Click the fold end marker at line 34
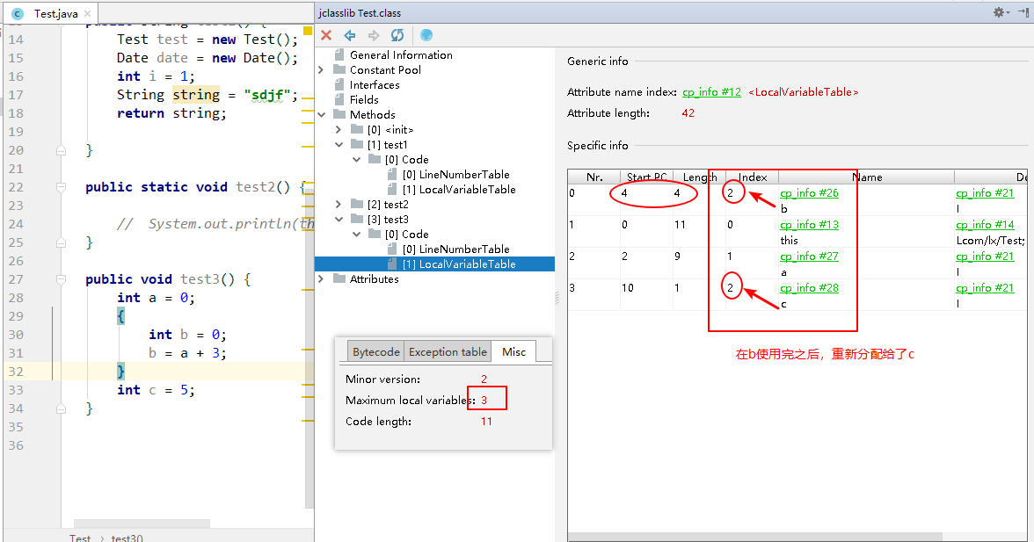Screen dimensions: 1034x542 click(61, 408)
